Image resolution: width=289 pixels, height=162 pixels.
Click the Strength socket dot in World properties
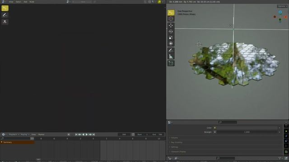(x=215, y=132)
